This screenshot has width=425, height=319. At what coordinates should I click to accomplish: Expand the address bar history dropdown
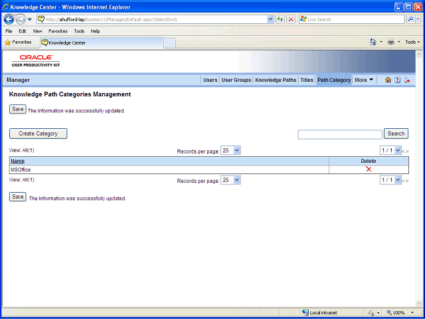[270, 19]
